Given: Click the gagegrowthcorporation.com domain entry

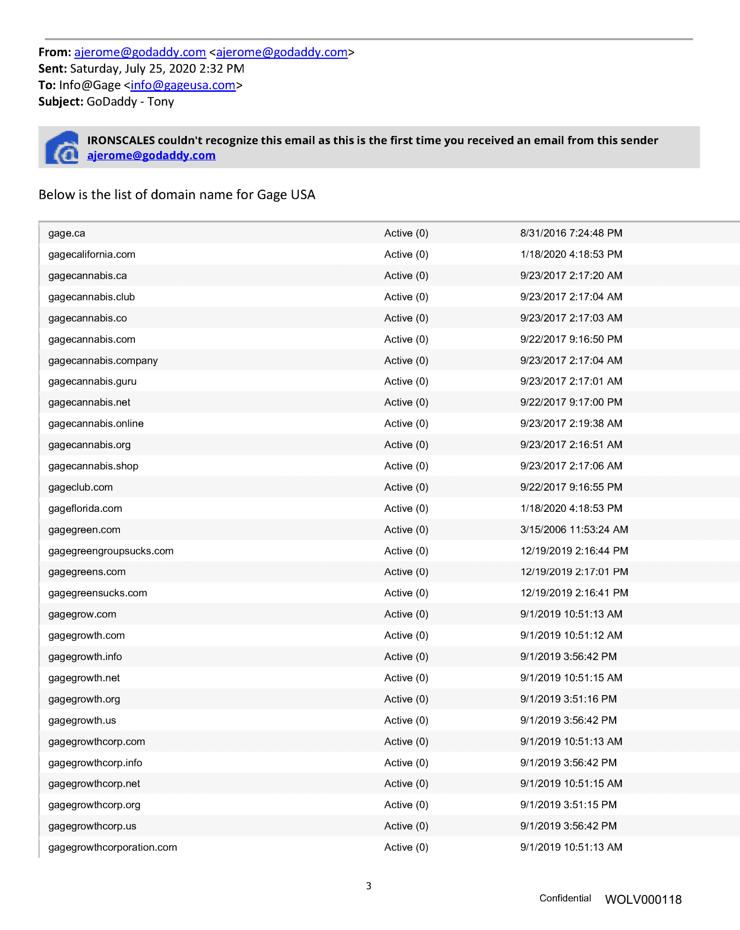Looking at the screenshot, I should click(x=113, y=847).
